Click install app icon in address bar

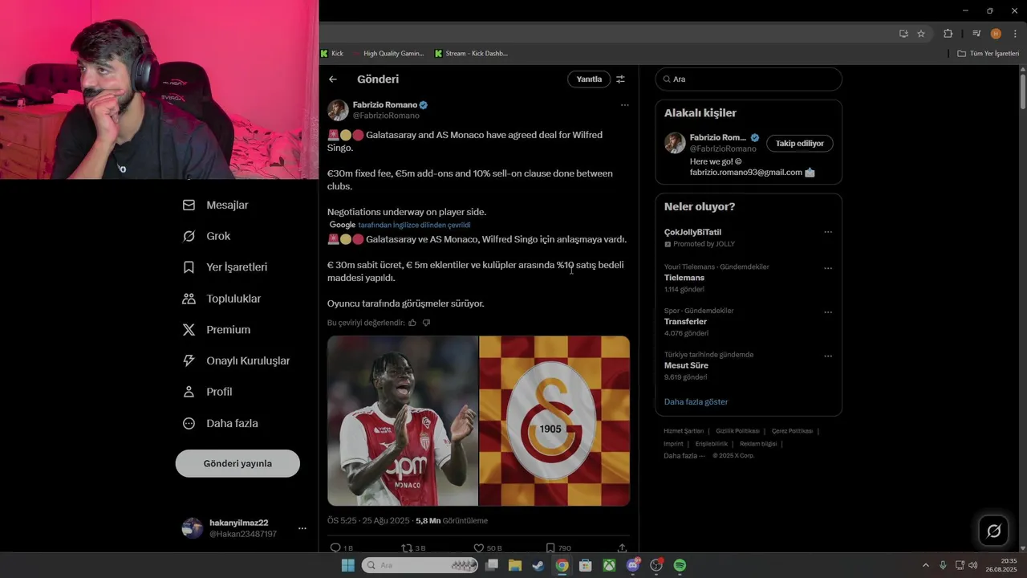(x=903, y=34)
